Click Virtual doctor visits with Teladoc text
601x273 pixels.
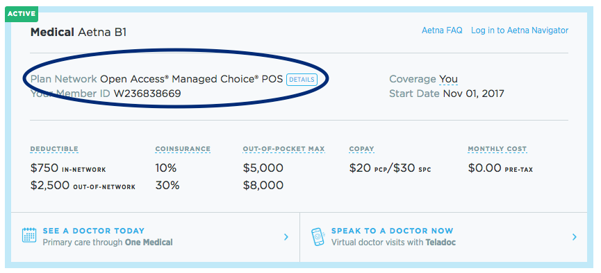tap(393, 243)
